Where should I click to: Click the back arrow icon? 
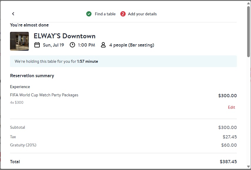click(13, 14)
